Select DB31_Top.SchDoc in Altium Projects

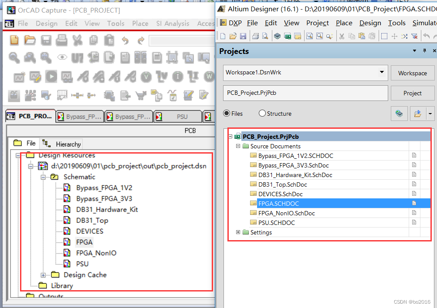(283, 184)
